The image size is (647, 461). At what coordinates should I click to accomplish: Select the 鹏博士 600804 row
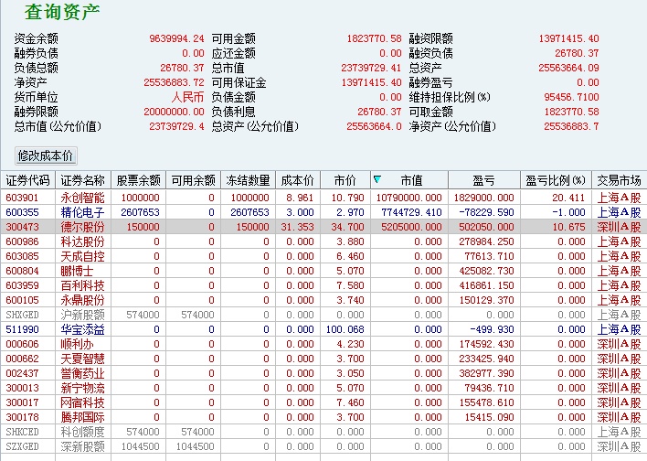coord(323,271)
